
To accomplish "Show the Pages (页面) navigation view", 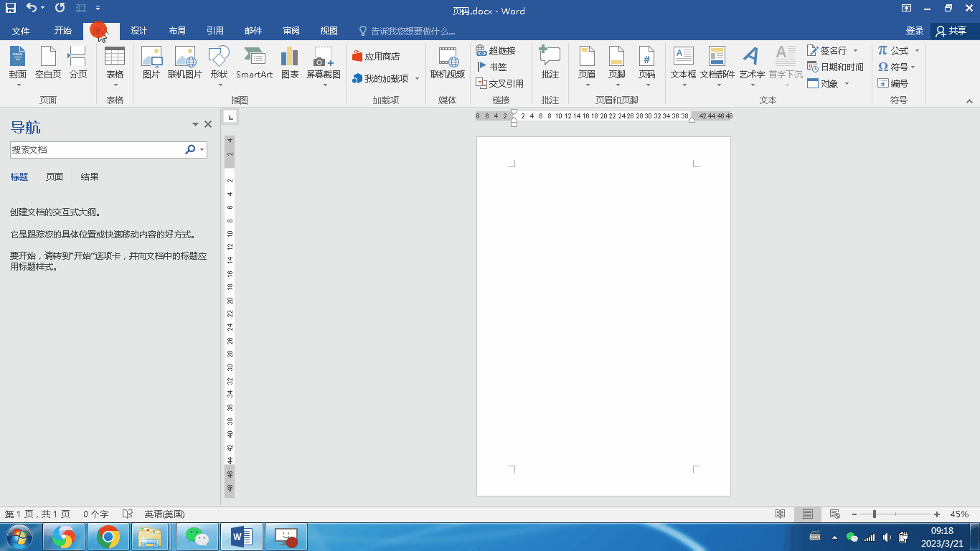I will pyautogui.click(x=55, y=176).
